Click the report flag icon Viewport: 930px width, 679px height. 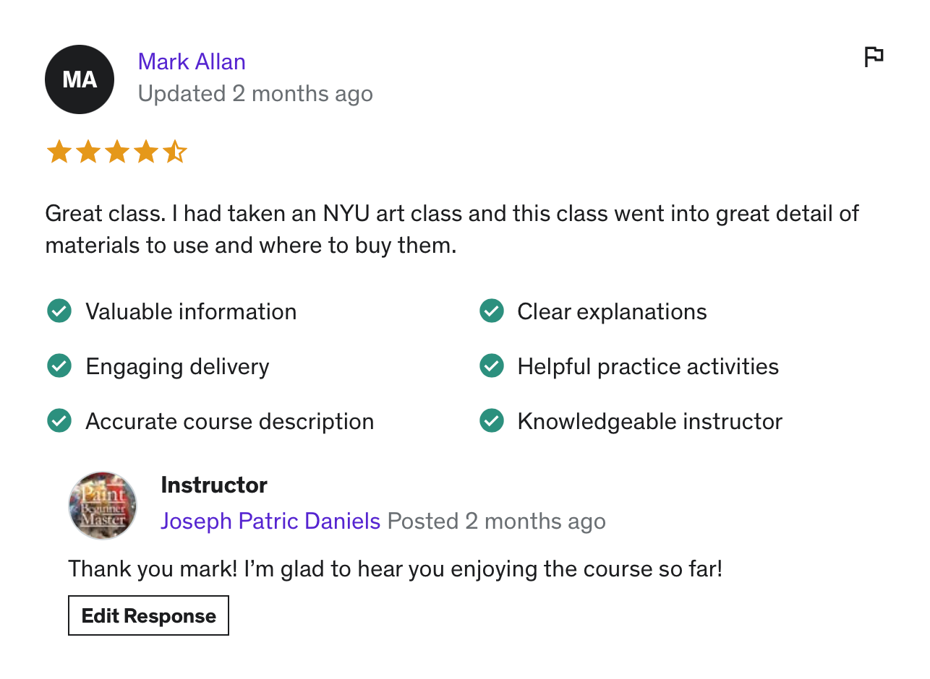coord(874,56)
